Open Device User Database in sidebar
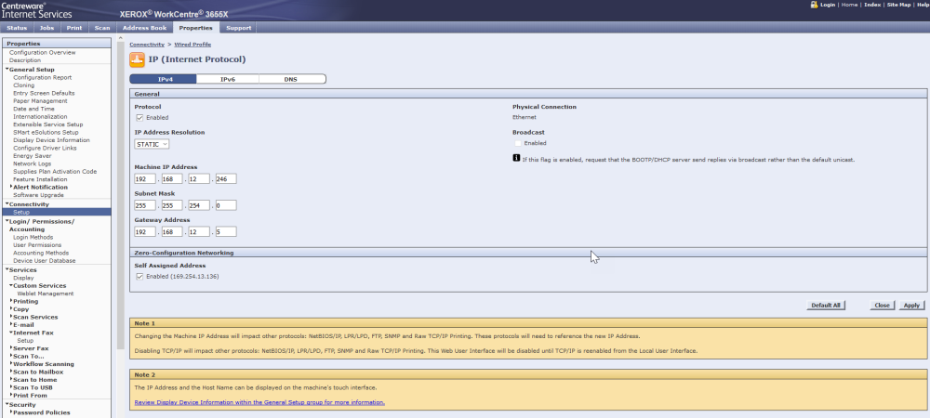The height and width of the screenshot is (418, 930). click(45, 260)
